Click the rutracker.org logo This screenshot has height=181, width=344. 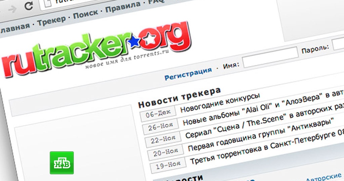pyautogui.click(x=97, y=50)
